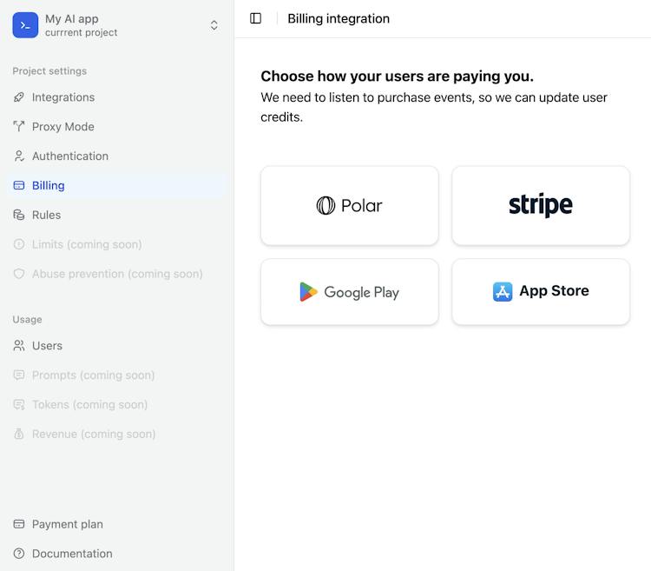Click the Payment plan card icon
Screen dimensions: 651x571
tap(19, 524)
